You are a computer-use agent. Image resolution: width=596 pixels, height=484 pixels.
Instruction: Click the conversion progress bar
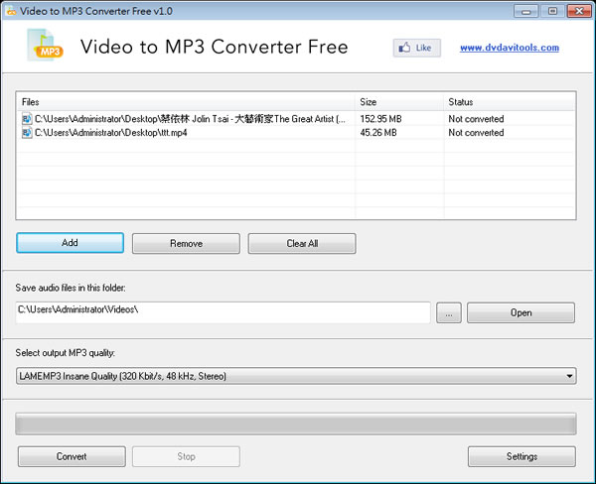296,423
